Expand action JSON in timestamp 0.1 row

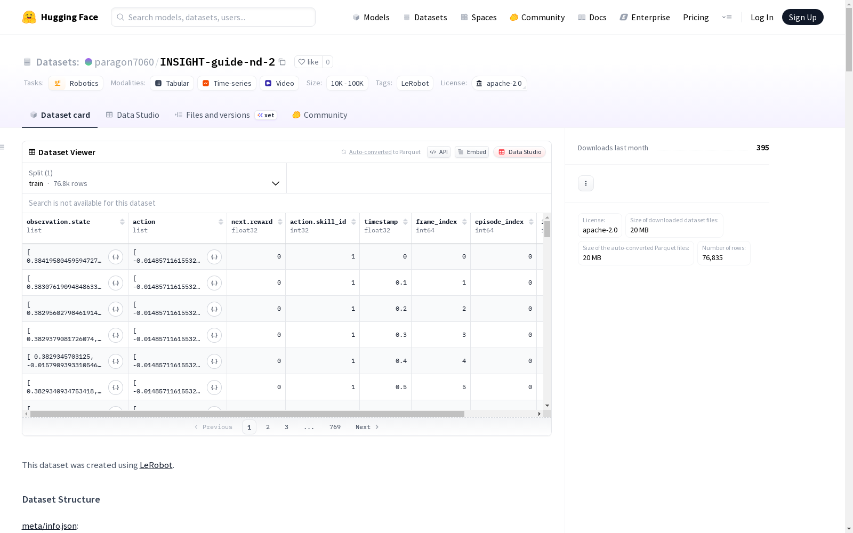pyautogui.click(x=214, y=283)
